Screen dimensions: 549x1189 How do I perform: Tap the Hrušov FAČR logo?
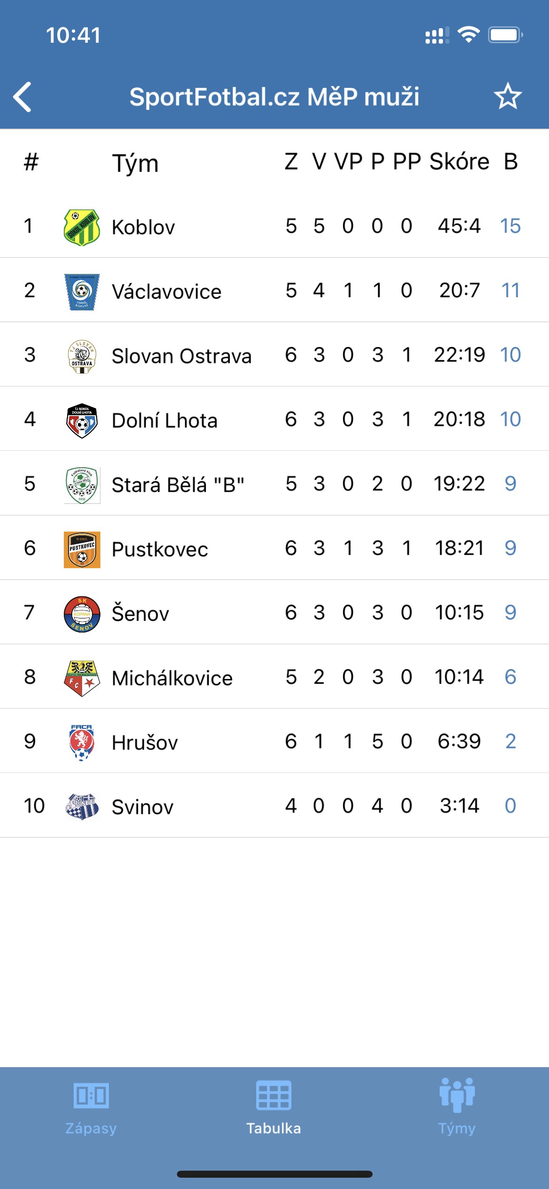tap(82, 742)
